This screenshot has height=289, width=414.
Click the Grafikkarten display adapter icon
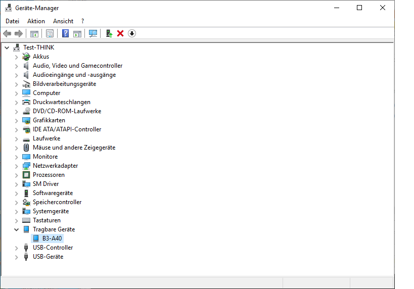pyautogui.click(x=26, y=120)
